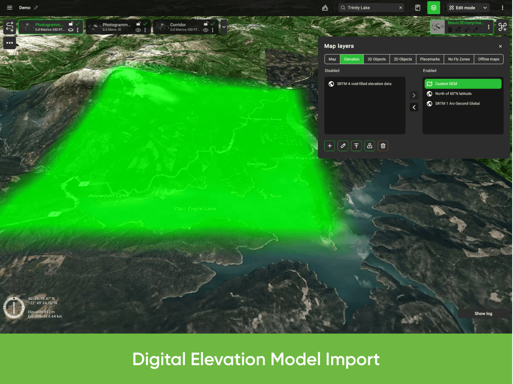Click the add vehicle drone icon

502,27
